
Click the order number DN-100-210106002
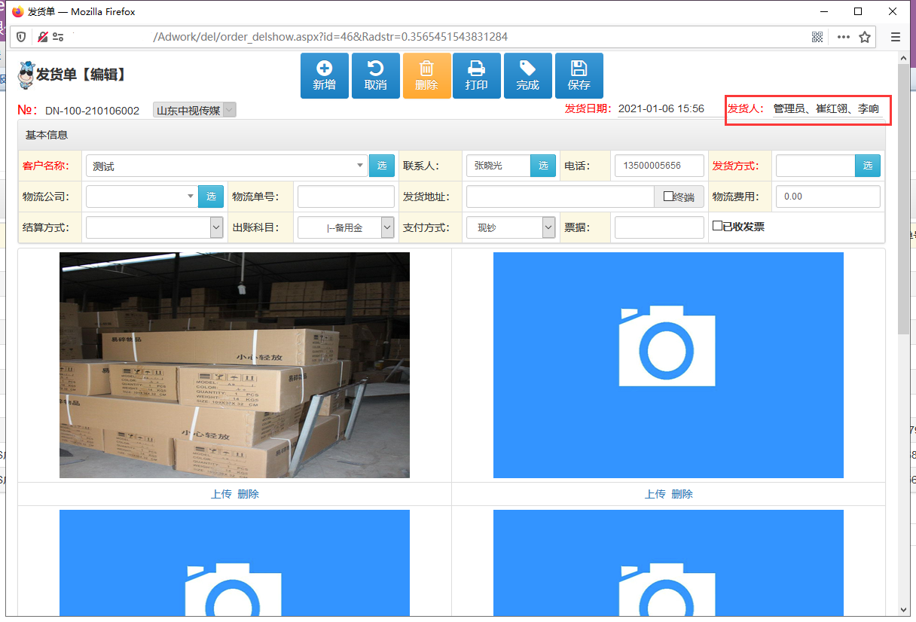pos(93,111)
